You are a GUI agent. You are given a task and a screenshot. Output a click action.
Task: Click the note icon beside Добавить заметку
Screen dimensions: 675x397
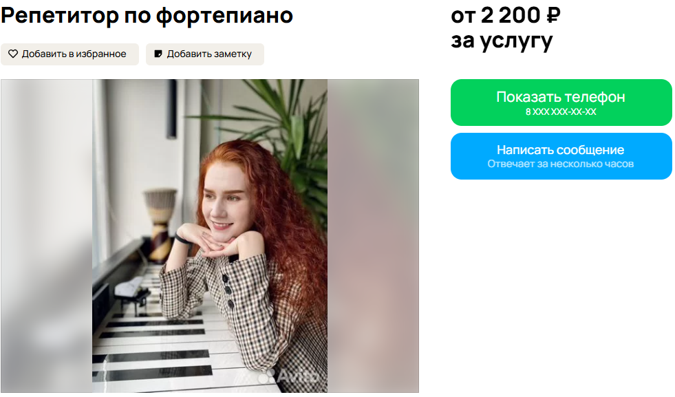[158, 54]
